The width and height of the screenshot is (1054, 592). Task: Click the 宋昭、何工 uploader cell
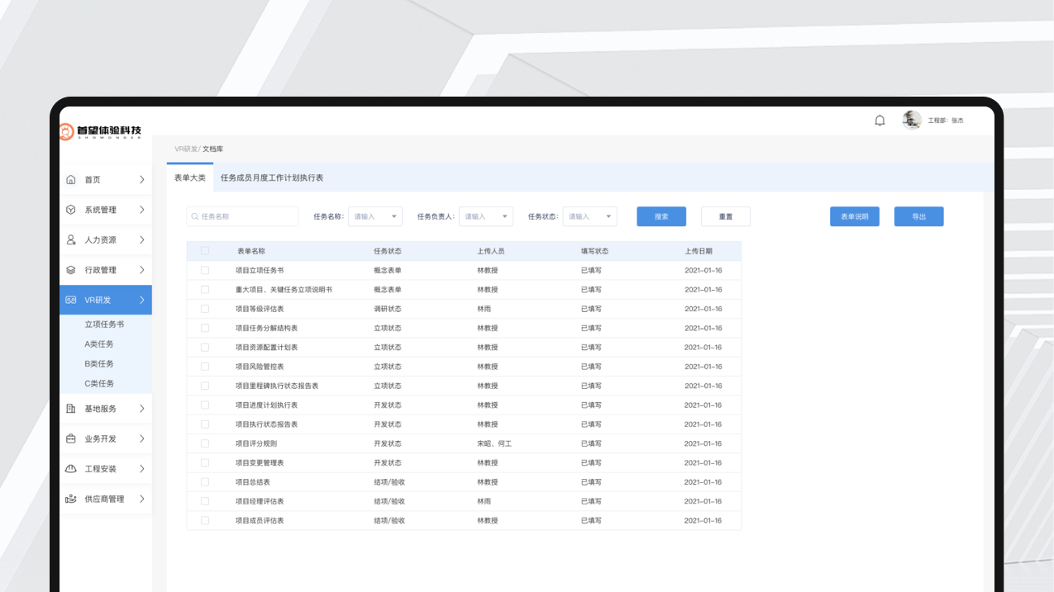495,443
